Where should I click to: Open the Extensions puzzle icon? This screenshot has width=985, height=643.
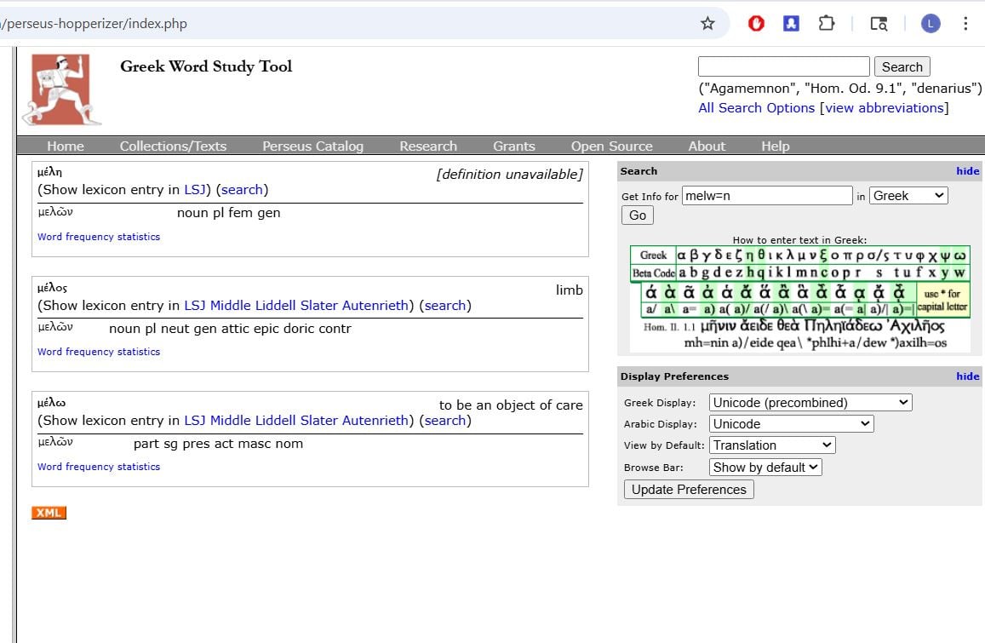pos(826,24)
